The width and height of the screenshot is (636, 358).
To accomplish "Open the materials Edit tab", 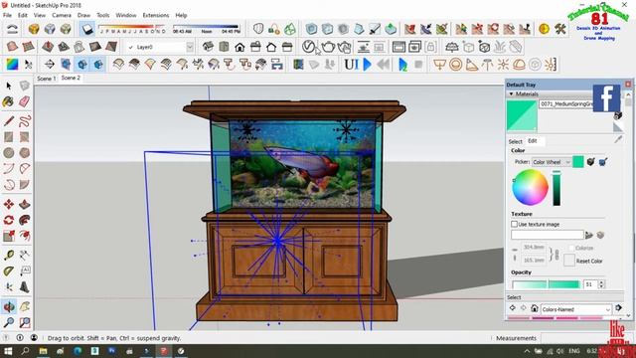I will [533, 141].
